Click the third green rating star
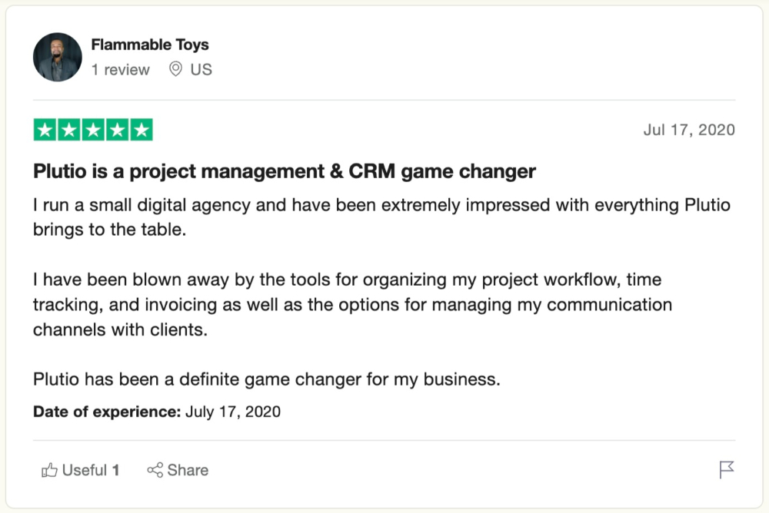769x513 pixels. click(93, 130)
